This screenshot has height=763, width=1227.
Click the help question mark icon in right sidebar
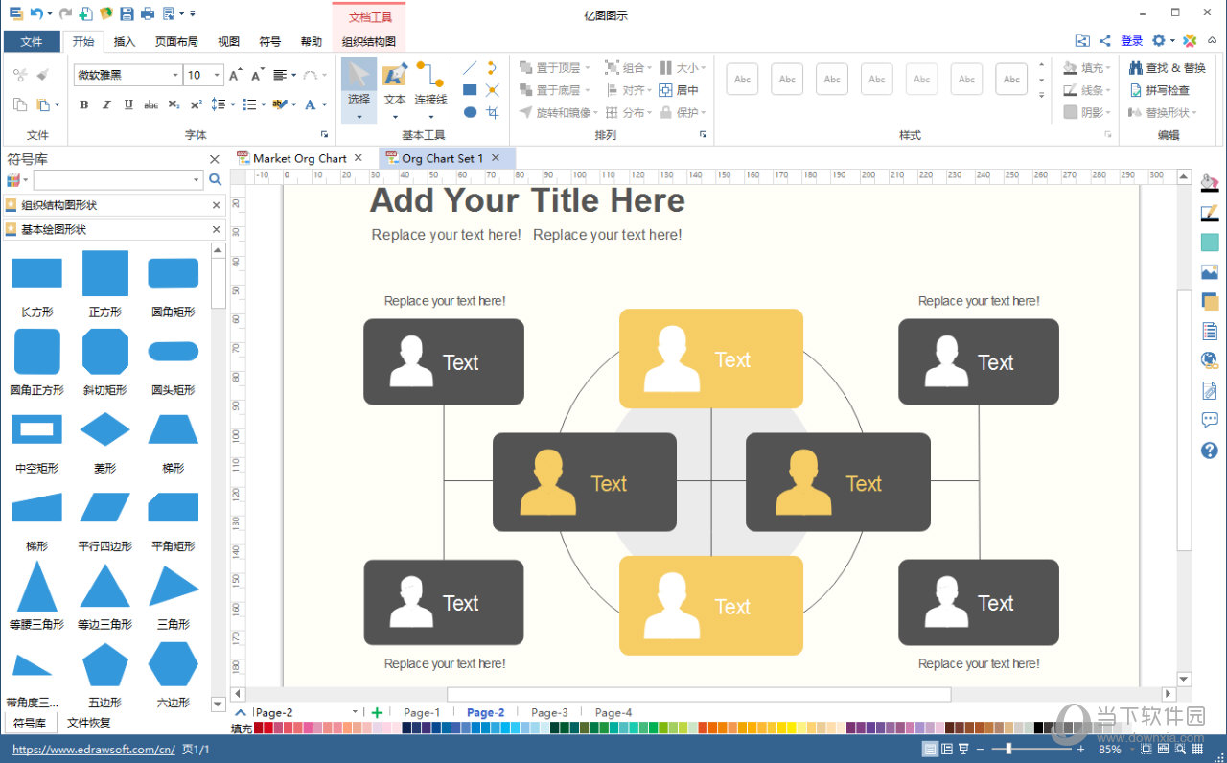[x=1210, y=450]
